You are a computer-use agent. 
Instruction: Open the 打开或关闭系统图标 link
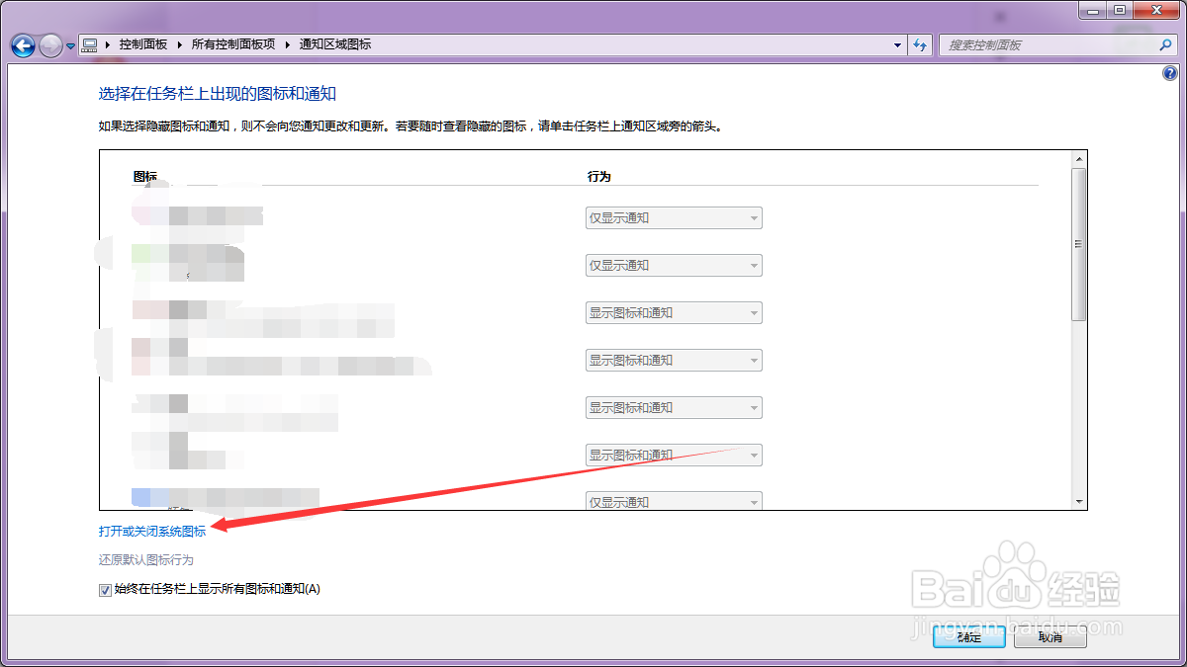tap(150, 531)
